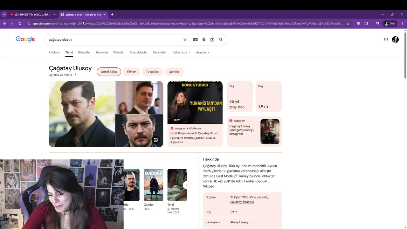This screenshot has height=229, width=407.
Task: Select the Filmler chip
Action: click(x=131, y=72)
